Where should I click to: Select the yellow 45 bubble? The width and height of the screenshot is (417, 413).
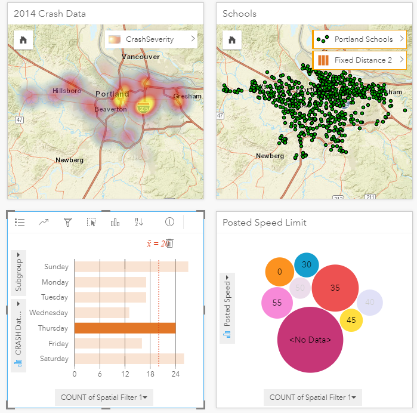[351, 320]
